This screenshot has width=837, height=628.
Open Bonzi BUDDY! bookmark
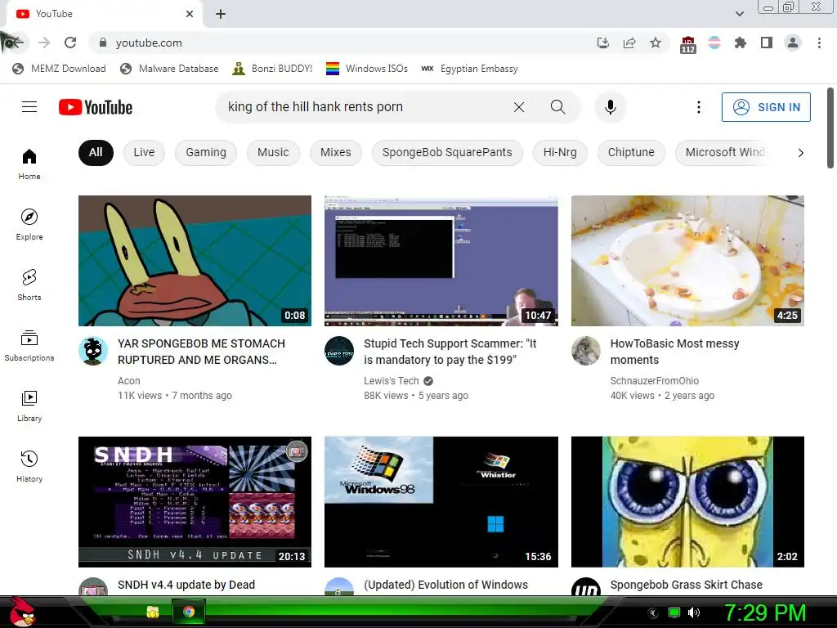tap(272, 69)
